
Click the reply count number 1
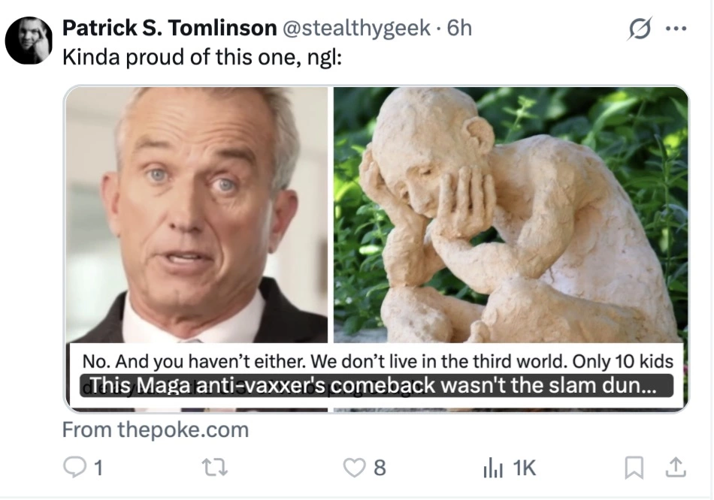point(98,468)
